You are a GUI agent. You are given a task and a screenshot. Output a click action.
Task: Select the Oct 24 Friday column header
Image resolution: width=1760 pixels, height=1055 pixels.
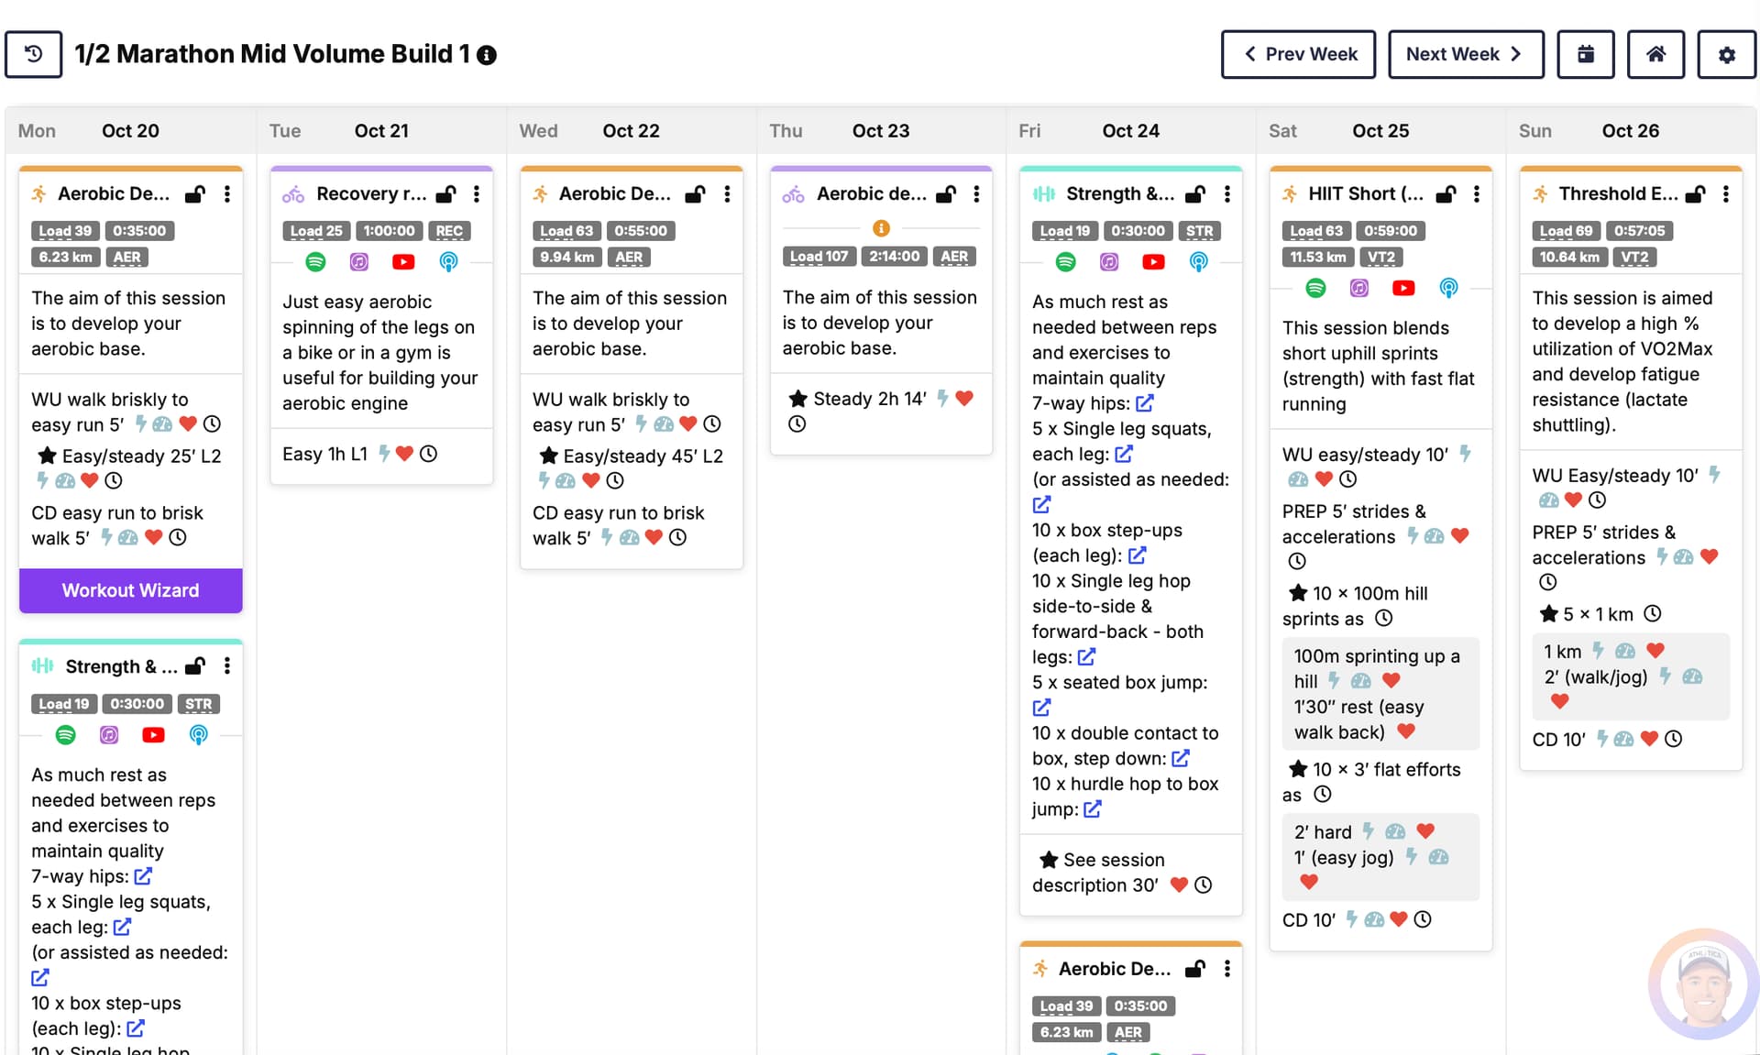click(x=1130, y=131)
